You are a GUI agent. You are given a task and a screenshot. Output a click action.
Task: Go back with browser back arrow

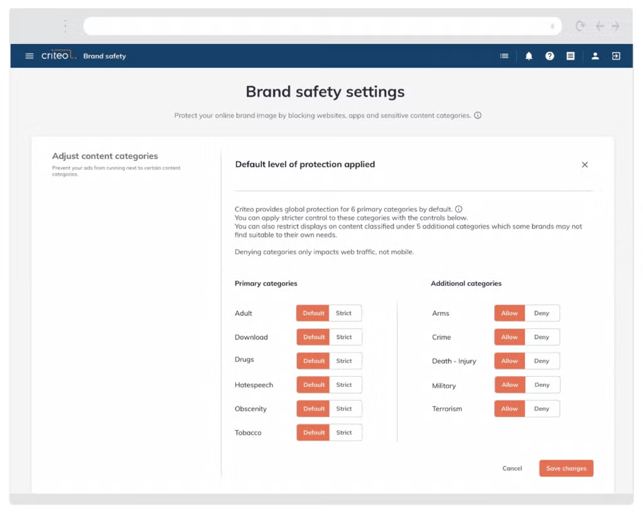[x=600, y=26]
